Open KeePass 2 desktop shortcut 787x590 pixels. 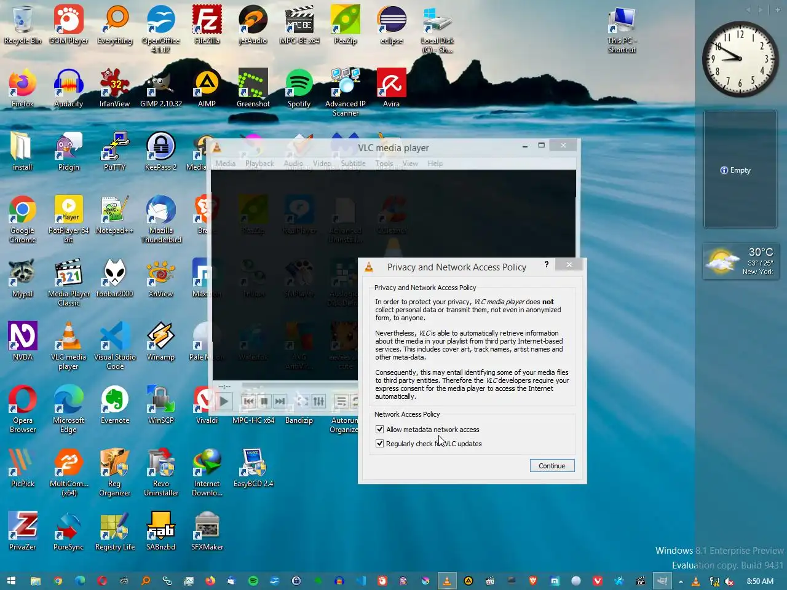coord(161,152)
